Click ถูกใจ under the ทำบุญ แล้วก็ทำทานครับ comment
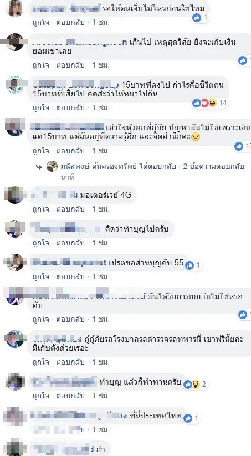The image size is (251, 456). coord(40,396)
